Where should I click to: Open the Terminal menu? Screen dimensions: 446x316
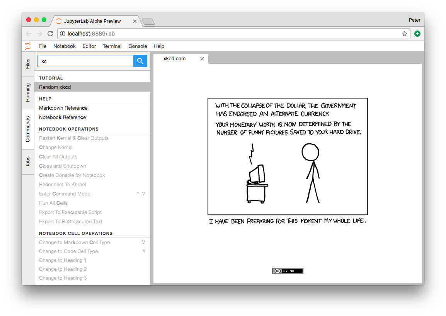112,46
